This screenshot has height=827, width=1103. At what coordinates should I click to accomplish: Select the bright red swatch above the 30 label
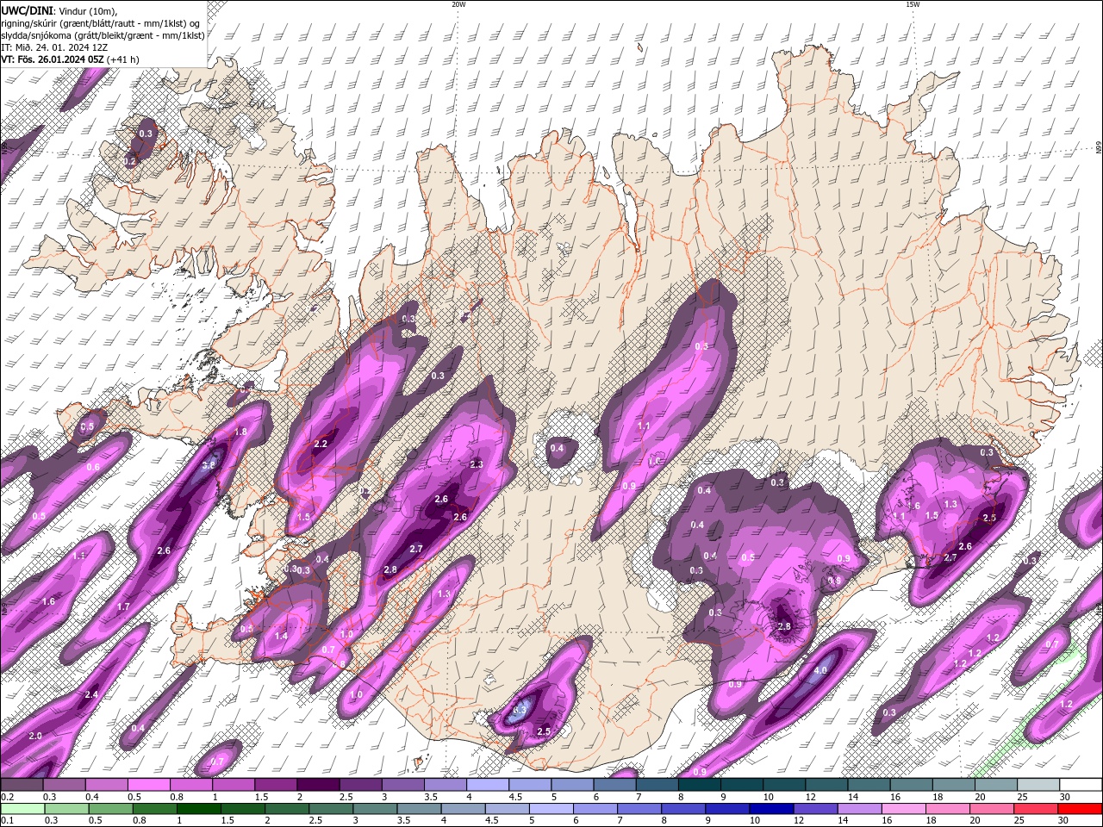tap(1080, 808)
